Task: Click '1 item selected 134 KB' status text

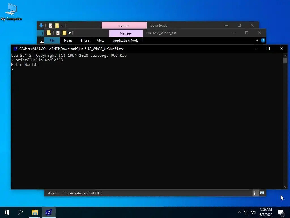Action: [x=82, y=193]
